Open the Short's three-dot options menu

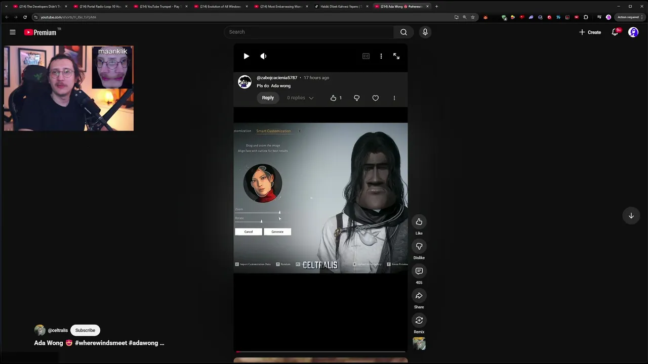[381, 56]
